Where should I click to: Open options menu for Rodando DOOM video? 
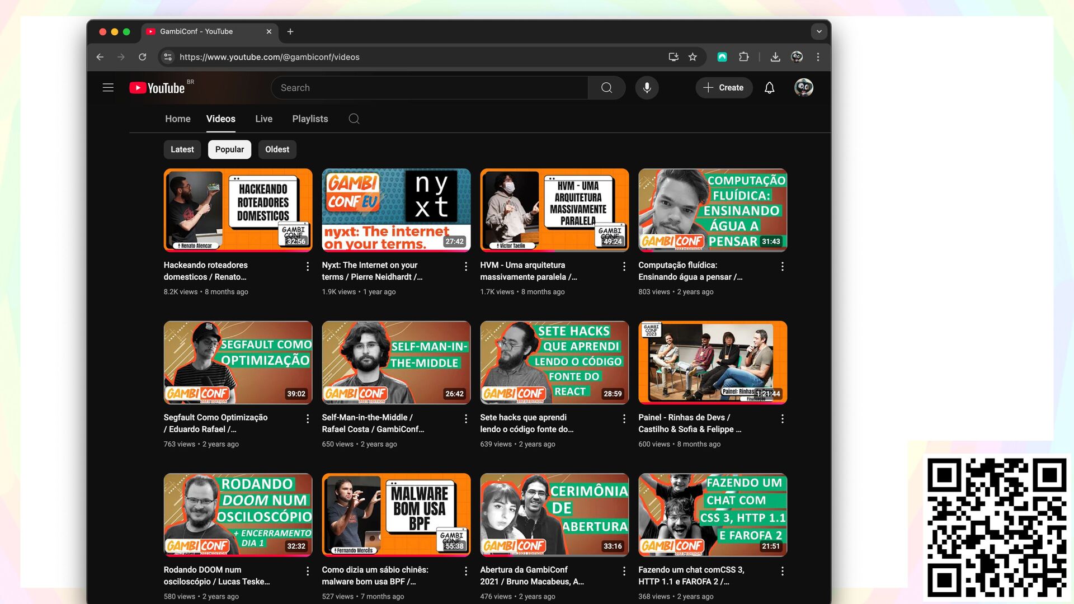tap(308, 571)
